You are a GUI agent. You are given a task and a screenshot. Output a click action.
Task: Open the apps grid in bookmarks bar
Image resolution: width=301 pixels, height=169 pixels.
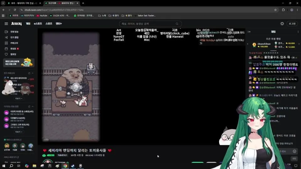point(3,16)
